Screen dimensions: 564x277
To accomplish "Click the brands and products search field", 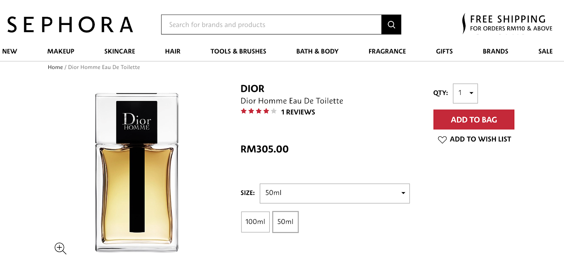I will pyautogui.click(x=271, y=25).
